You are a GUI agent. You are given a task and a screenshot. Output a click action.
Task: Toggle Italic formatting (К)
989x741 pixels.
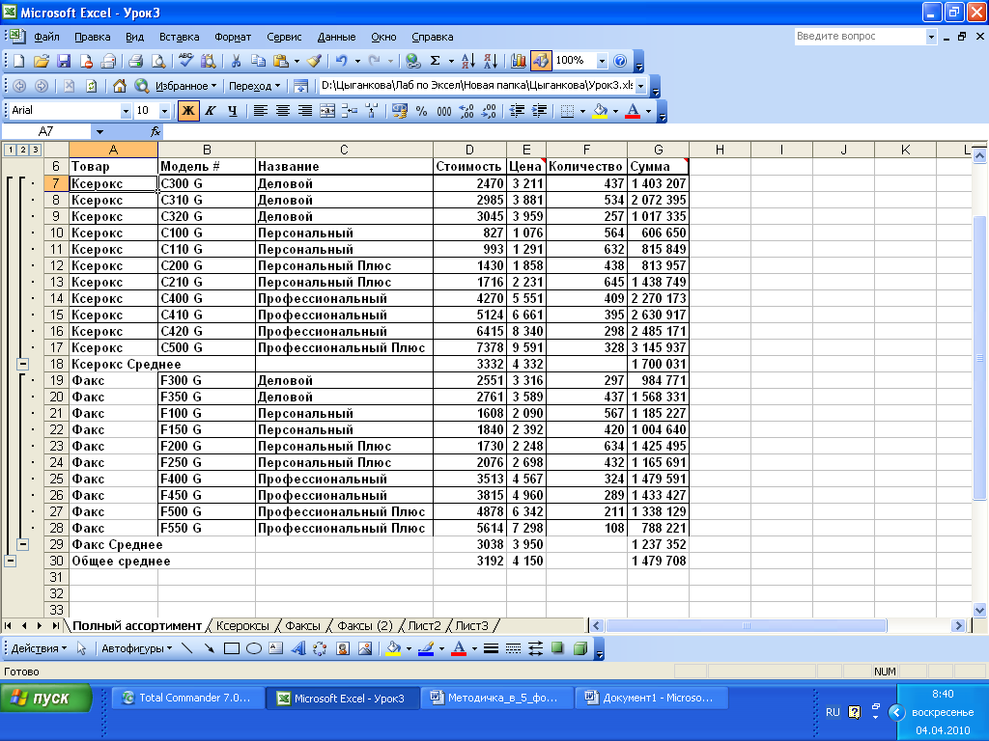[x=210, y=112]
